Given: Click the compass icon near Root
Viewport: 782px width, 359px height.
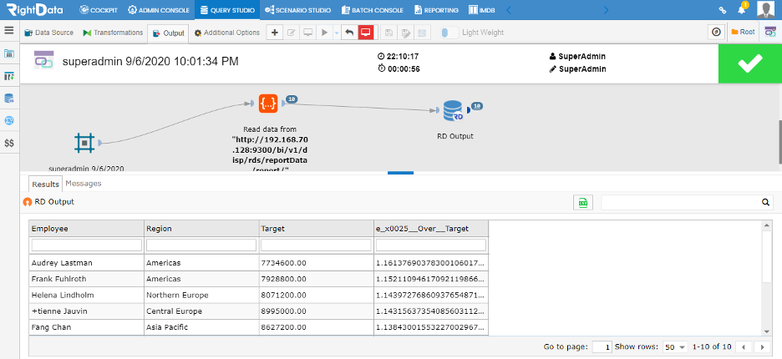Looking at the screenshot, I should pos(716,32).
